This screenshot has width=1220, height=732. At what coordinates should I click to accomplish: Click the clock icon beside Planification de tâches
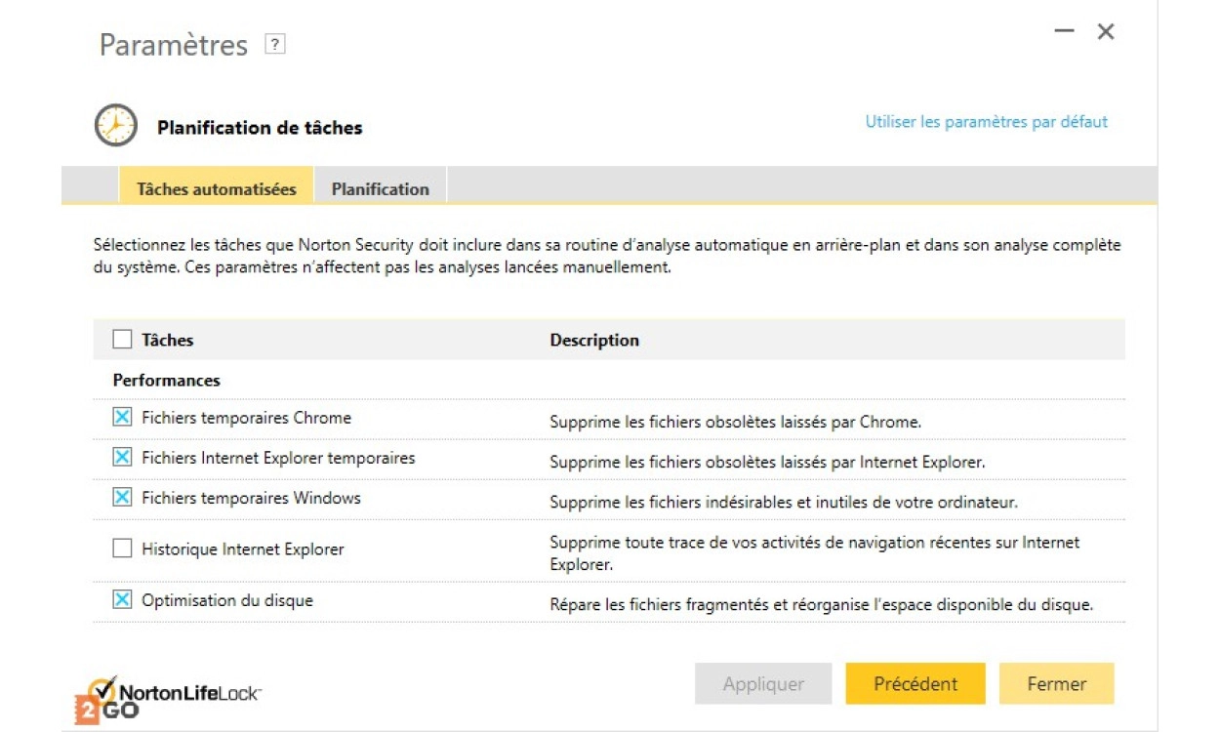pyautogui.click(x=115, y=126)
